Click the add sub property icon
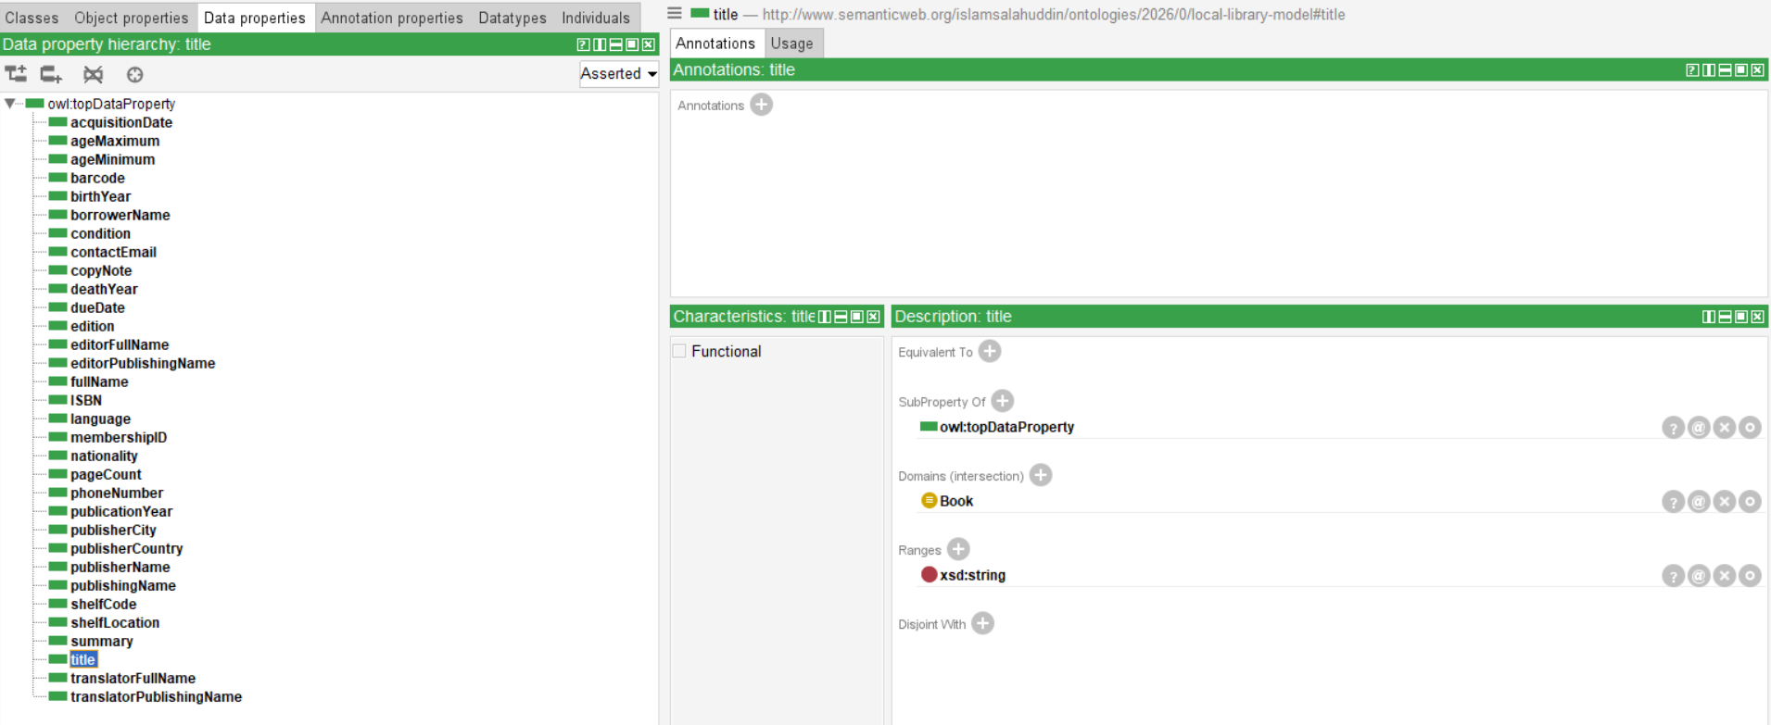 pyautogui.click(x=16, y=74)
